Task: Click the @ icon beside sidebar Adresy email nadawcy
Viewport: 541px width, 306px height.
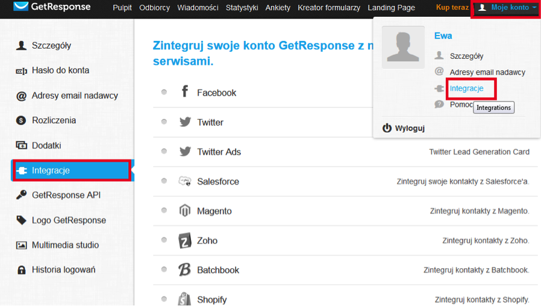Action: coord(22,96)
